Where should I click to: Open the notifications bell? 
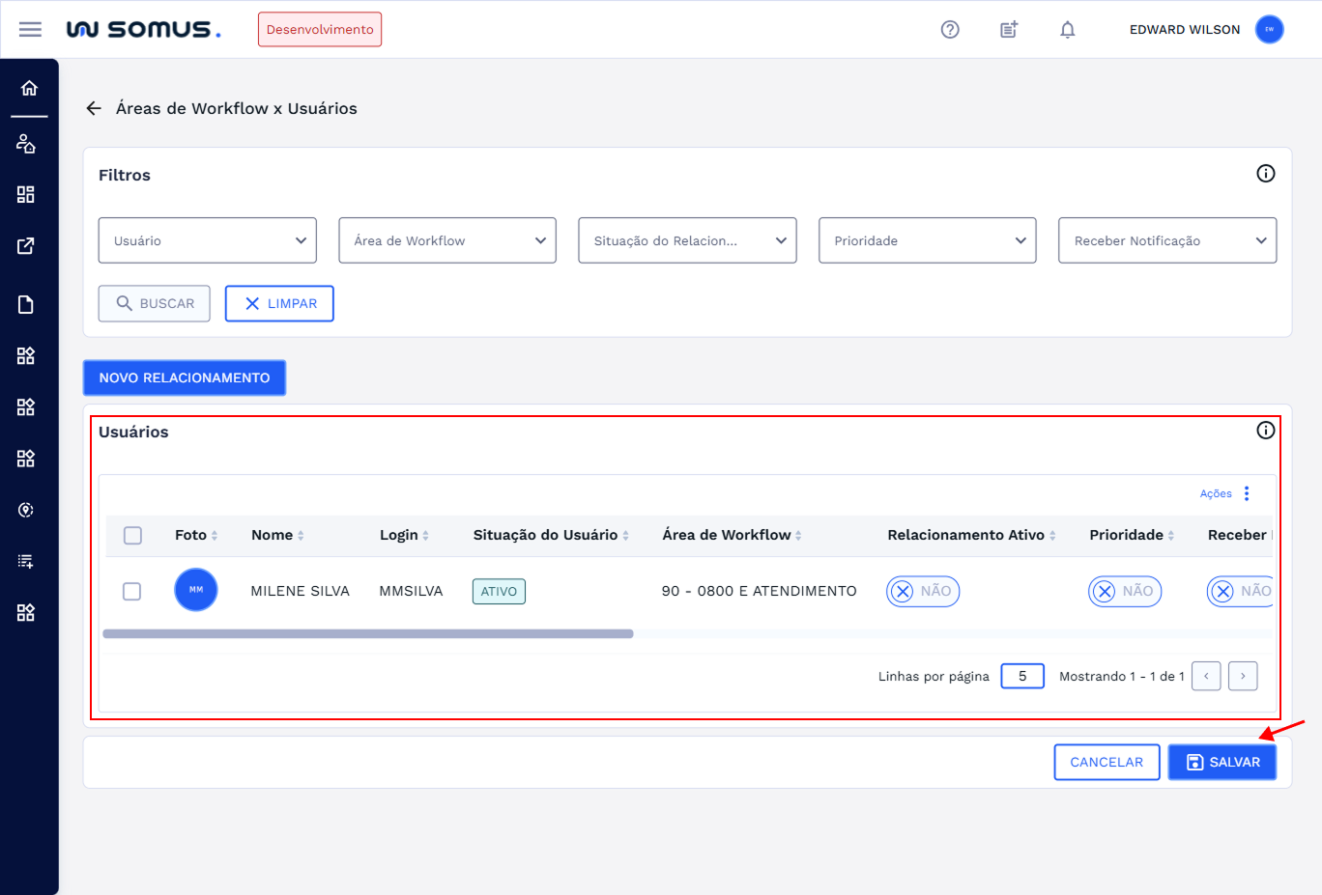(x=1067, y=29)
